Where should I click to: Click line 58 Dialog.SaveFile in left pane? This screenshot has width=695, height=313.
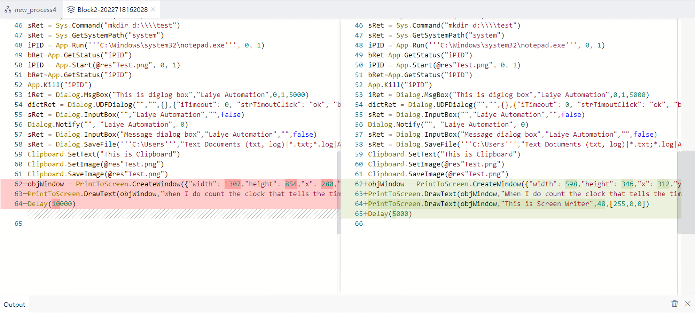[x=184, y=144]
